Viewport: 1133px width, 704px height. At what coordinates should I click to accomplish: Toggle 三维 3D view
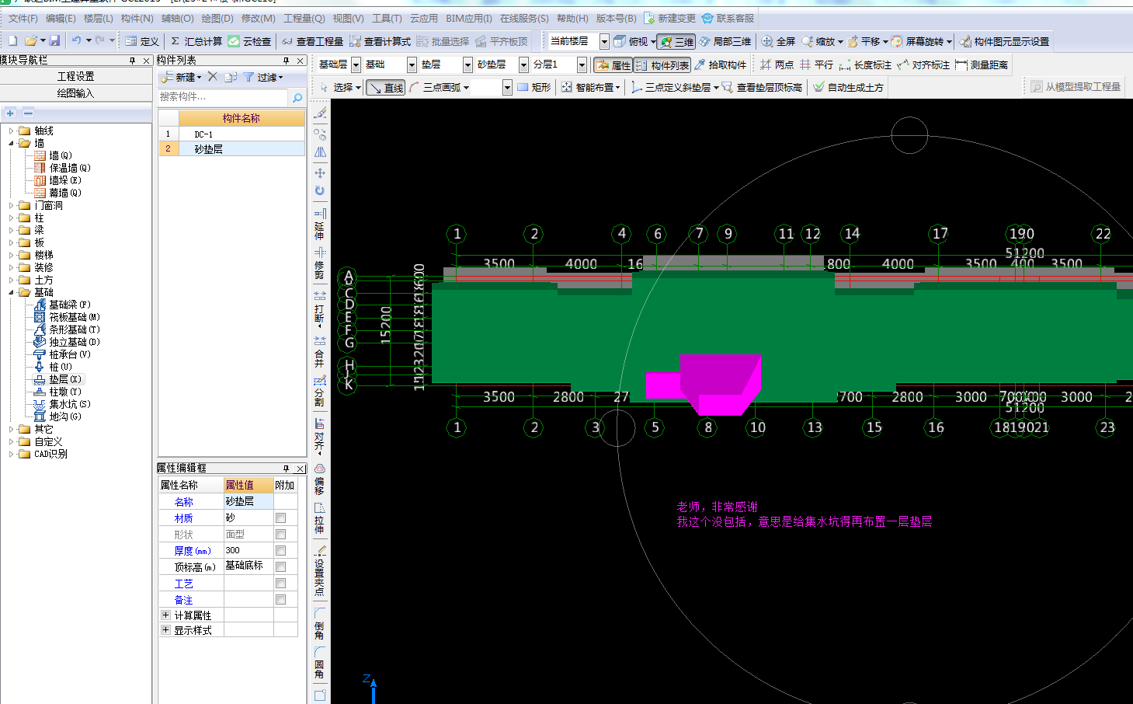click(676, 41)
